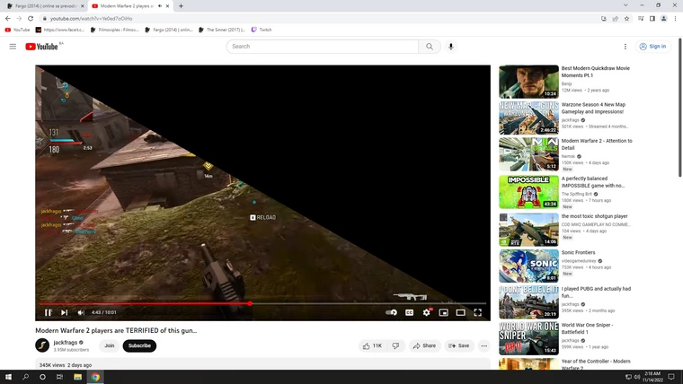Viewport: 683px width, 384px height.
Task: Pause the playing video
Action: click(49, 312)
